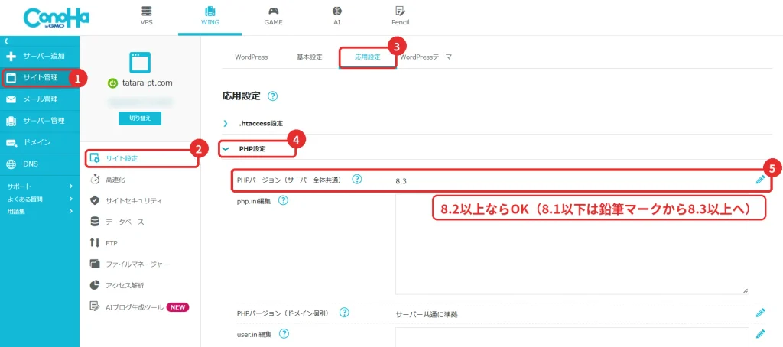
Task: Click the PHP version value 8.3
Action: point(401,180)
